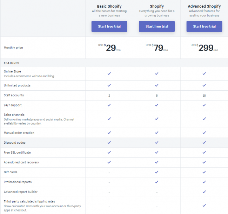Click the Advanced report builder checkmark under Advanced Shopify
The width and height of the screenshot is (228, 214).
pyautogui.click(x=204, y=192)
